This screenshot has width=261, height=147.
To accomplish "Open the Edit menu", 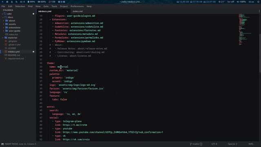I will pyautogui.click(x=10, y=7).
